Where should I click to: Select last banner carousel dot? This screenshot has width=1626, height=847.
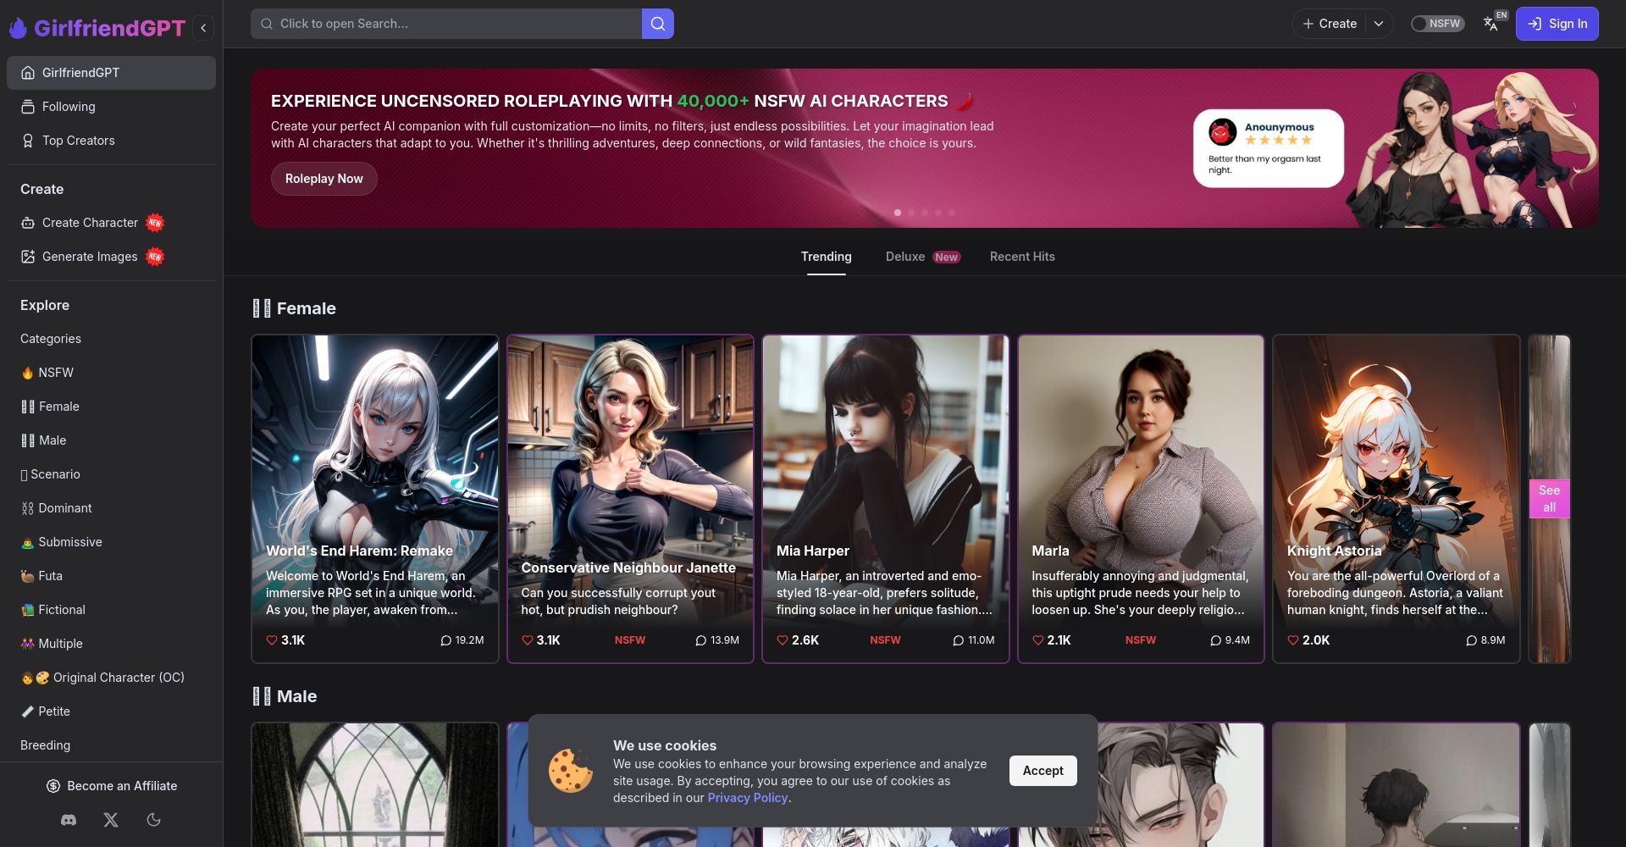[x=952, y=213]
